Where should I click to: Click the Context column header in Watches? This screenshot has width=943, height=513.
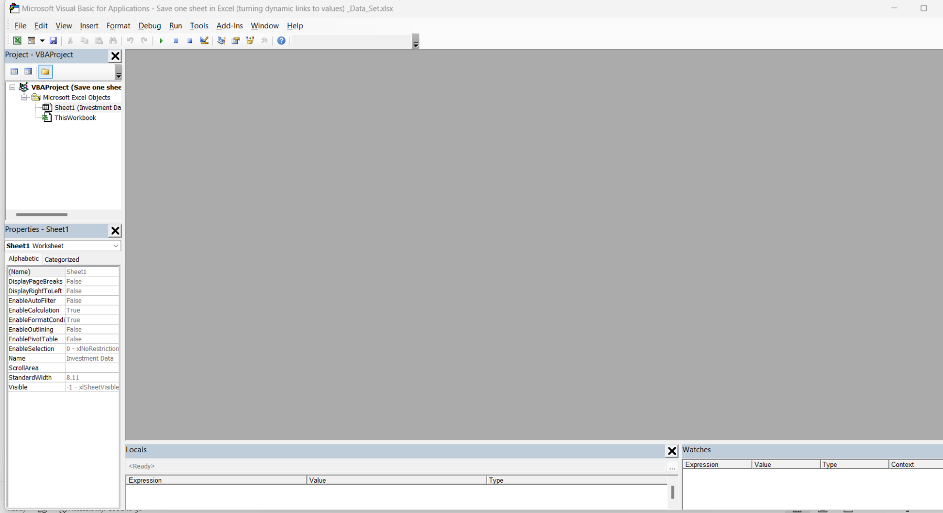(916, 464)
